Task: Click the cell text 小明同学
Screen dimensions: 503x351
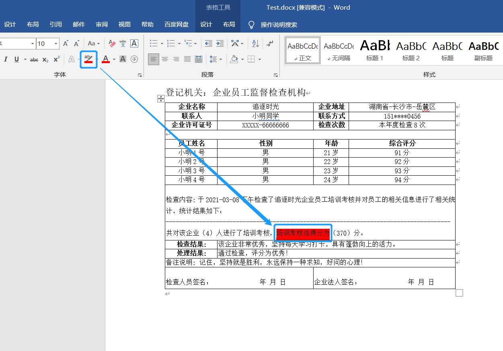Action: (x=265, y=116)
